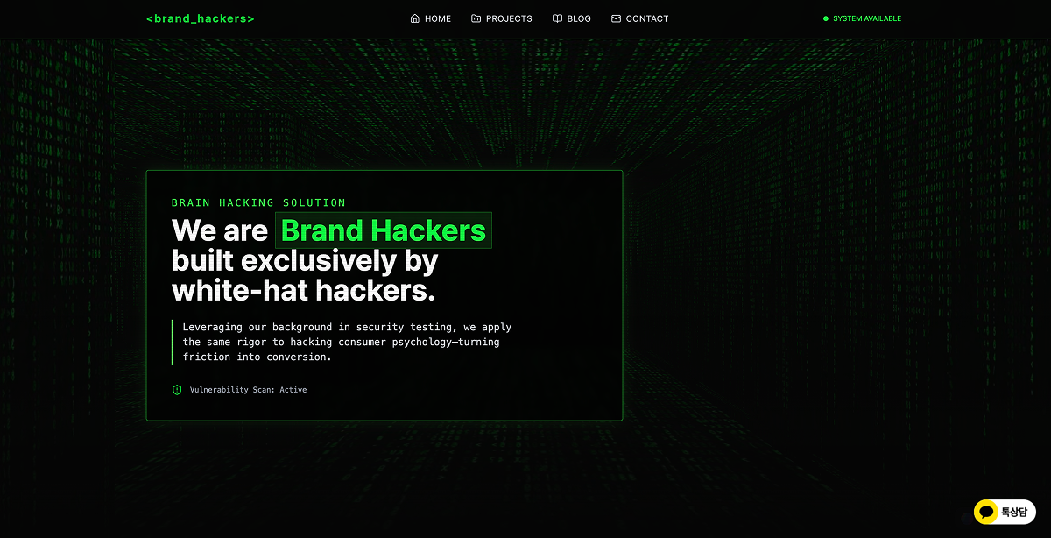This screenshot has height=538, width=1051.
Task: Click the green System Available status dot
Action: (x=825, y=18)
